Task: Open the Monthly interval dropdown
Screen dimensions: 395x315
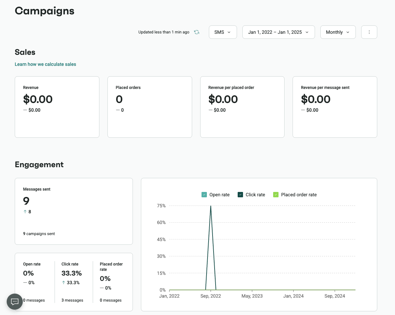Action: (x=338, y=32)
